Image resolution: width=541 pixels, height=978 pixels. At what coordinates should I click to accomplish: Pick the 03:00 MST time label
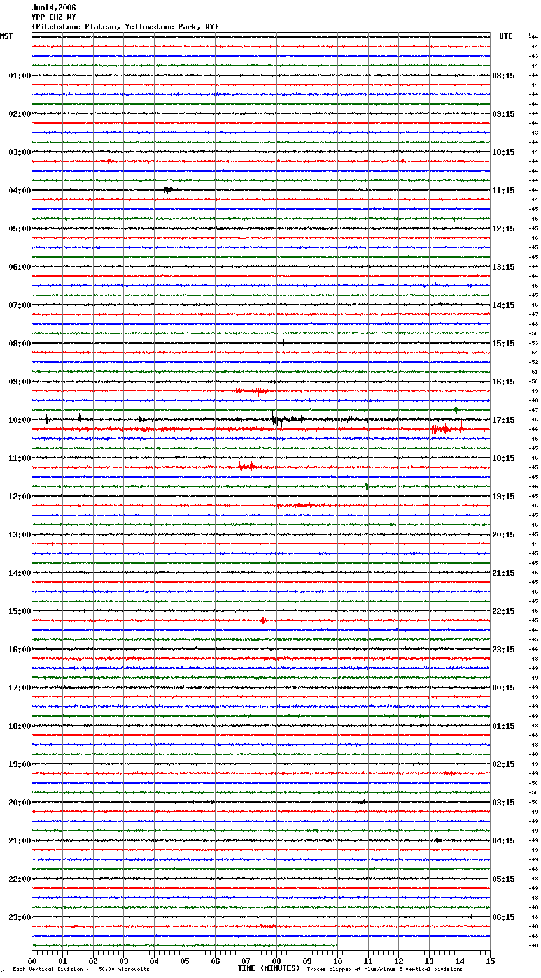(20, 152)
